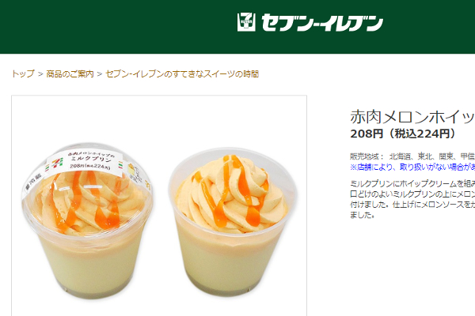Viewport: 475px width, 316px height.
Task: Click the セブン-イレブン wordmark in the header
Action: click(x=322, y=23)
